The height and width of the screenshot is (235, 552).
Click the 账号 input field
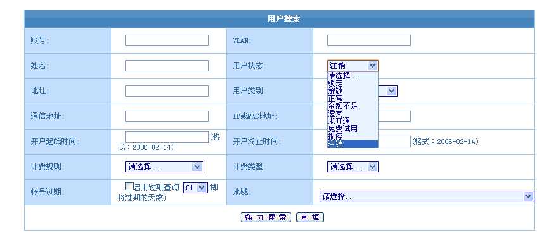tap(167, 40)
